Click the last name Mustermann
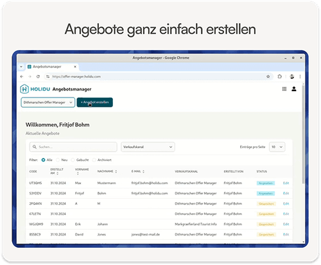This screenshot has height=265, width=321. pos(107,183)
